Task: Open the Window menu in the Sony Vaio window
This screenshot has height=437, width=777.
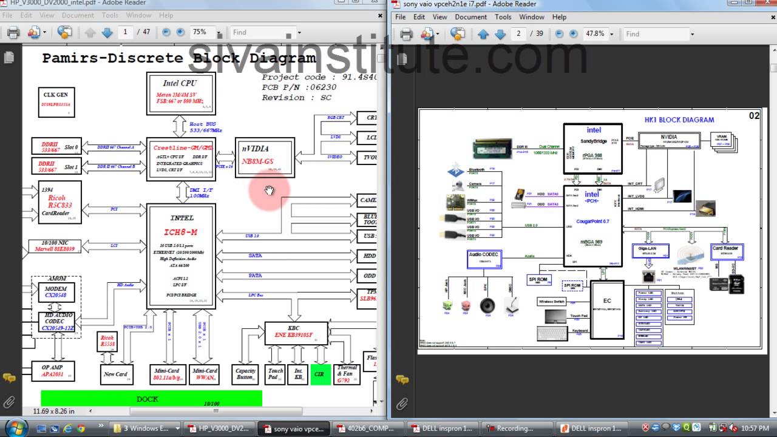Action: tap(532, 17)
